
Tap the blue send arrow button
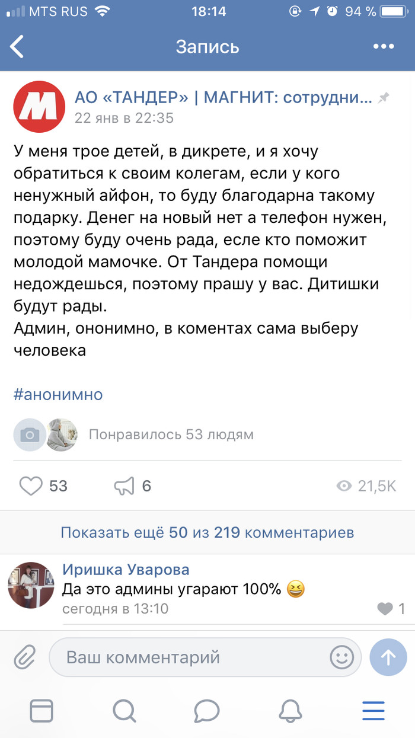(x=388, y=657)
